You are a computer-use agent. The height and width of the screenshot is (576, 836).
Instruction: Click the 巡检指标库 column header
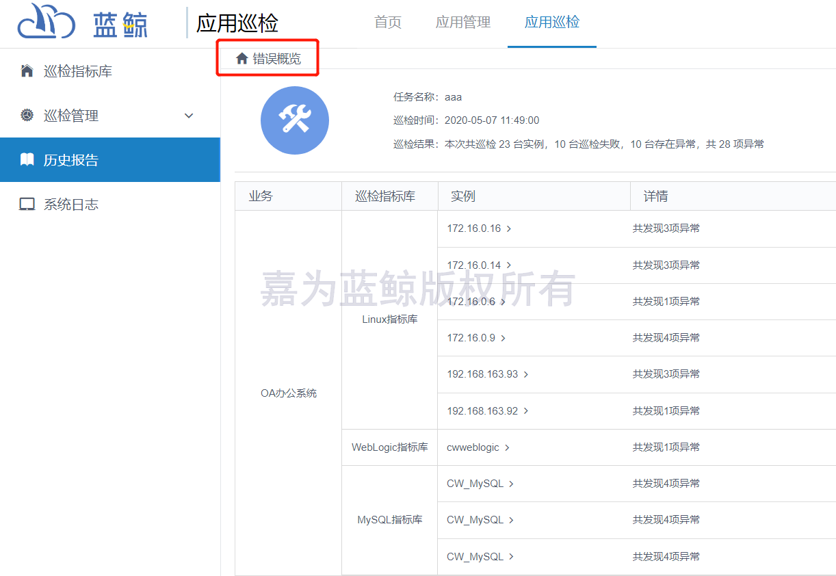(x=385, y=196)
